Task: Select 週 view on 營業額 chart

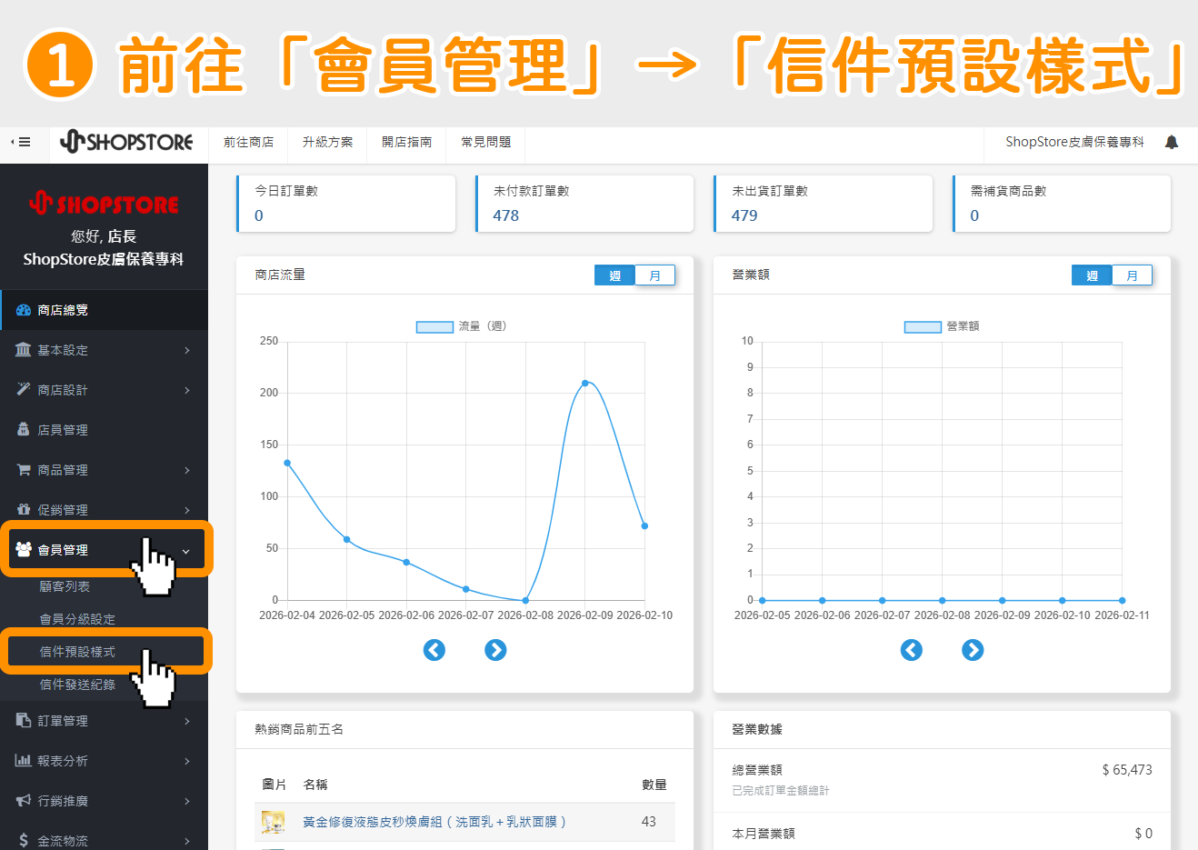Action: pyautogui.click(x=1092, y=275)
